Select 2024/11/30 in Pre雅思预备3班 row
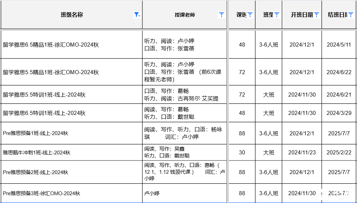Image resolution: width=357 pixels, height=203 pixels. 302,193
